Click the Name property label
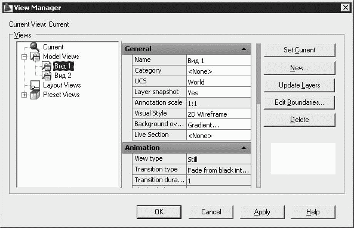Viewport: 354px width, 228px height. [x=143, y=60]
